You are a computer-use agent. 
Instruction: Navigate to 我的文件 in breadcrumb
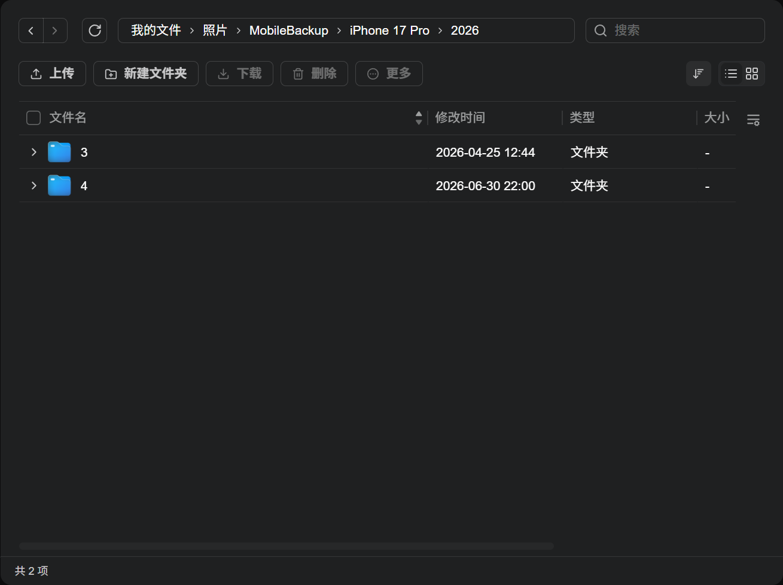(x=156, y=31)
